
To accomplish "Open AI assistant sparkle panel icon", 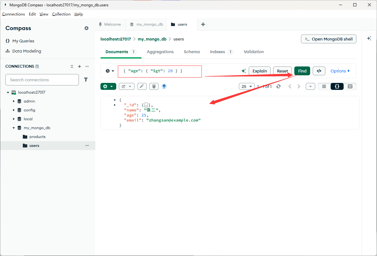I will click(x=369, y=38).
